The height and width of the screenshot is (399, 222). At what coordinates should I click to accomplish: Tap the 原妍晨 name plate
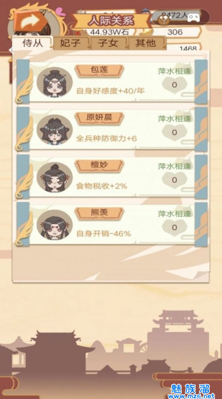coord(100,118)
